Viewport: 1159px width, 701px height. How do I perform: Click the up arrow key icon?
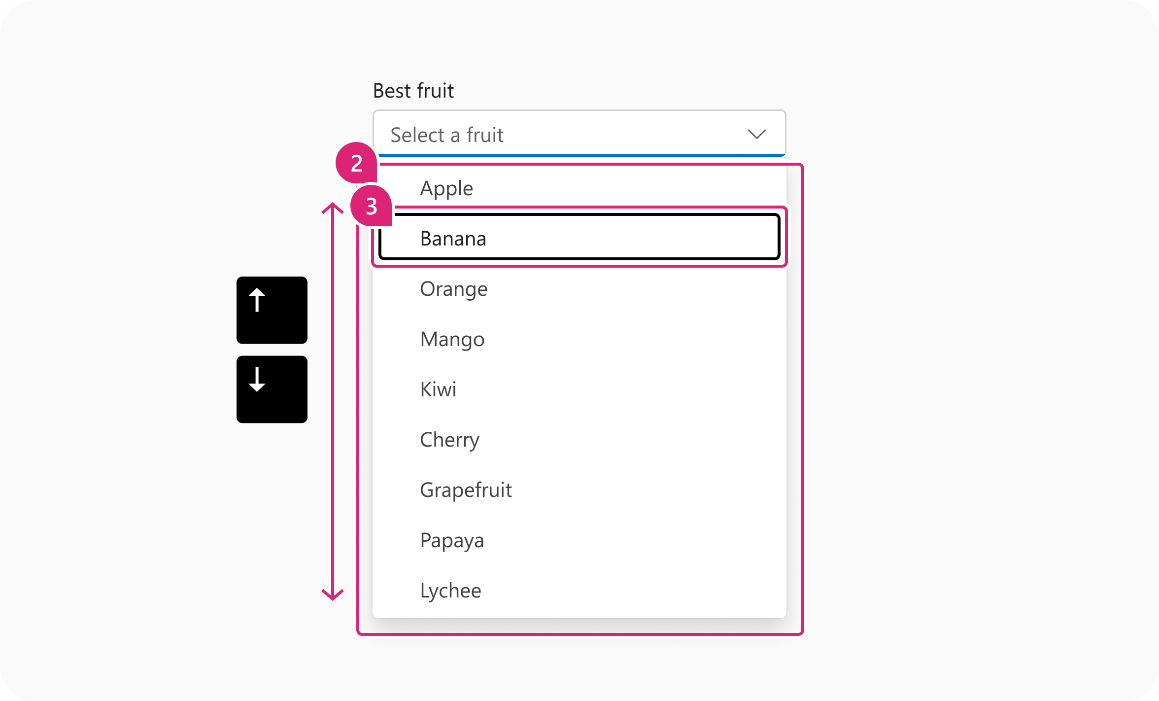(272, 310)
